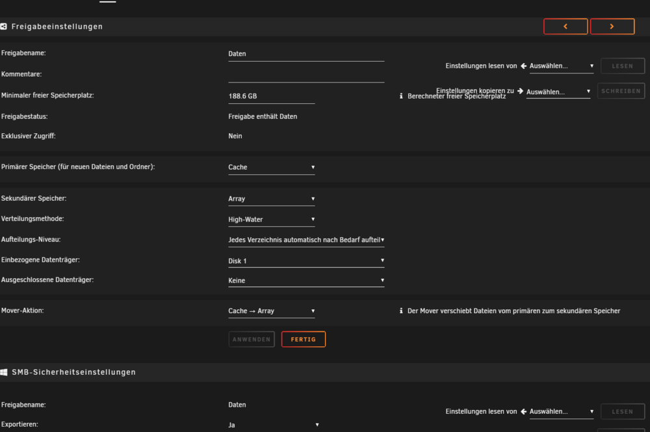Click 'Freigabe enthält Daten' status text

tap(263, 117)
